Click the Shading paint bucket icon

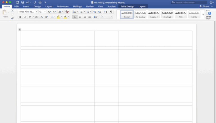pyautogui.click(x=102, y=17)
